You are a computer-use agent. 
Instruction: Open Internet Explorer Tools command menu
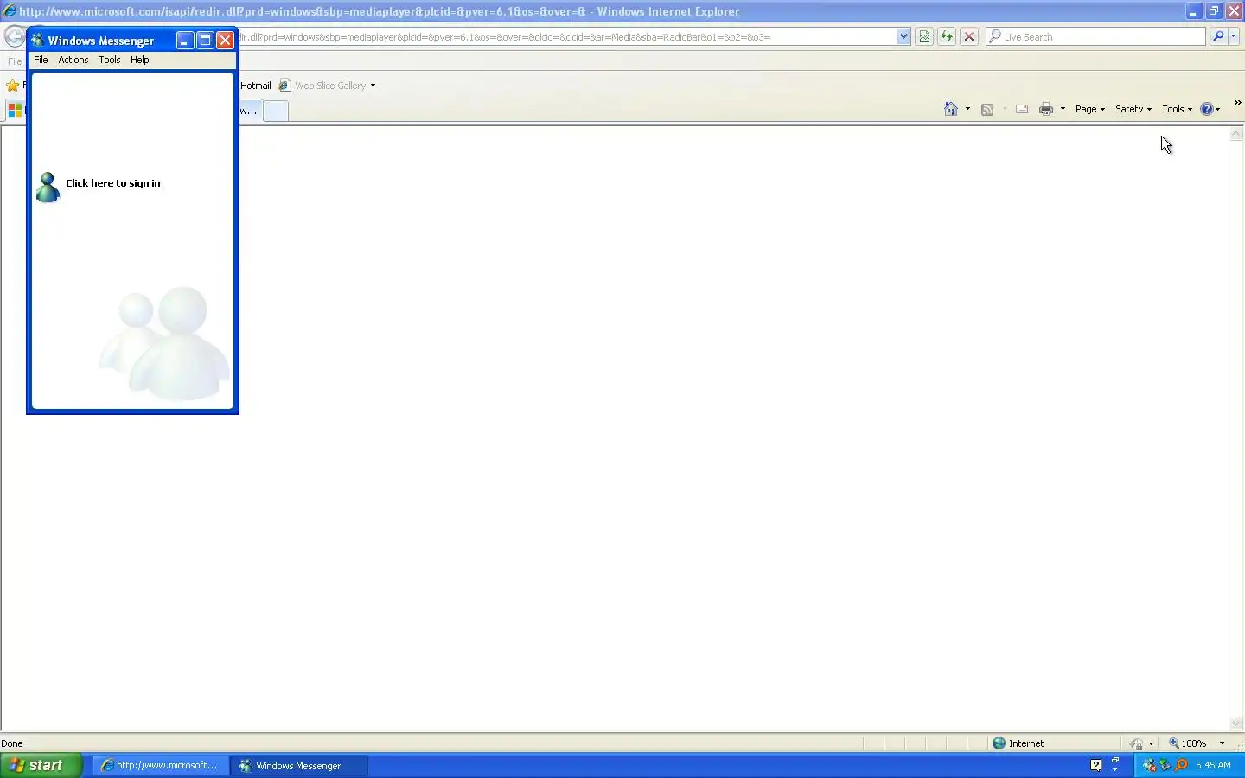[1177, 109]
